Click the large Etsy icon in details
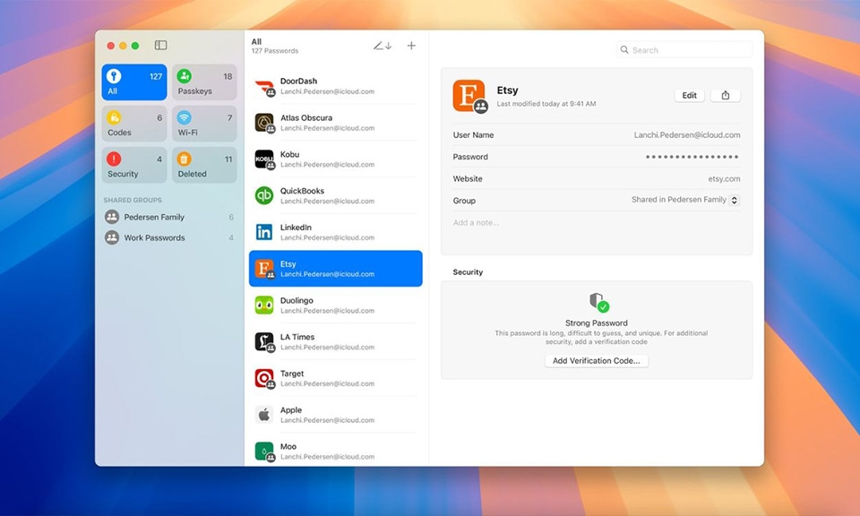The width and height of the screenshot is (860, 516). 469,96
